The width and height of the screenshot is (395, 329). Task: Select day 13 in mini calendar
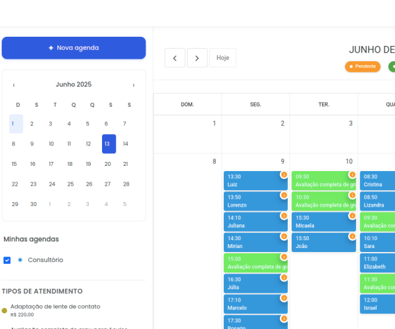point(109,143)
